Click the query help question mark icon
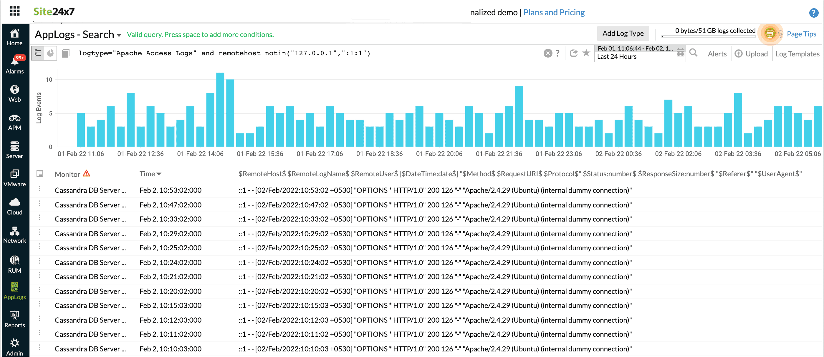 [x=557, y=53]
